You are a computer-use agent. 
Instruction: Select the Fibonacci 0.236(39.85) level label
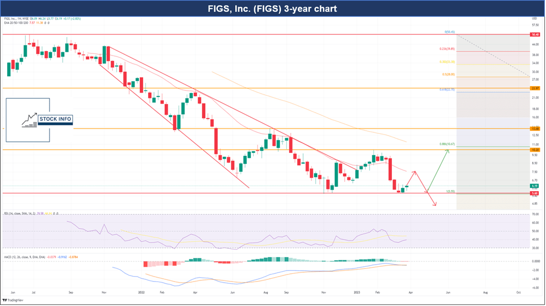pos(447,49)
